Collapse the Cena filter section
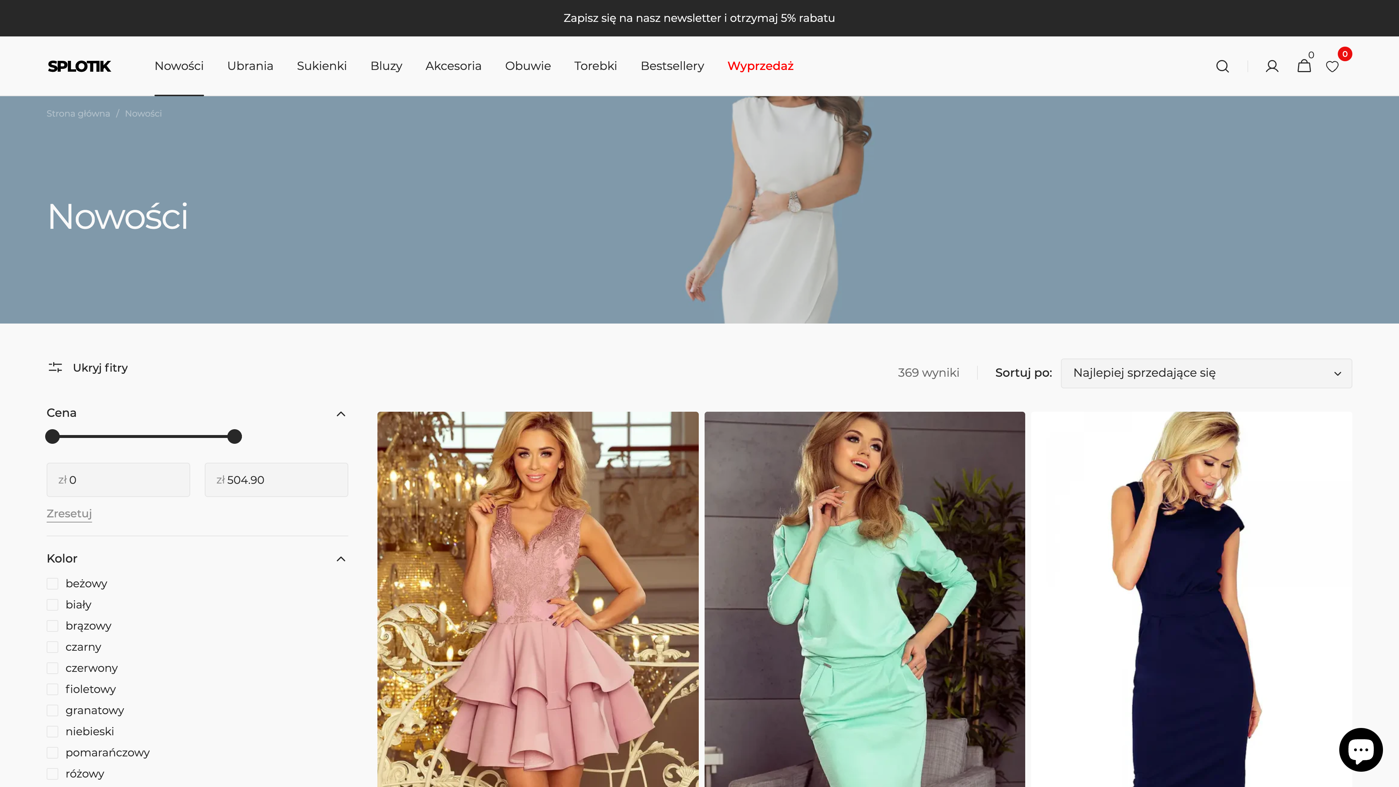 point(341,414)
